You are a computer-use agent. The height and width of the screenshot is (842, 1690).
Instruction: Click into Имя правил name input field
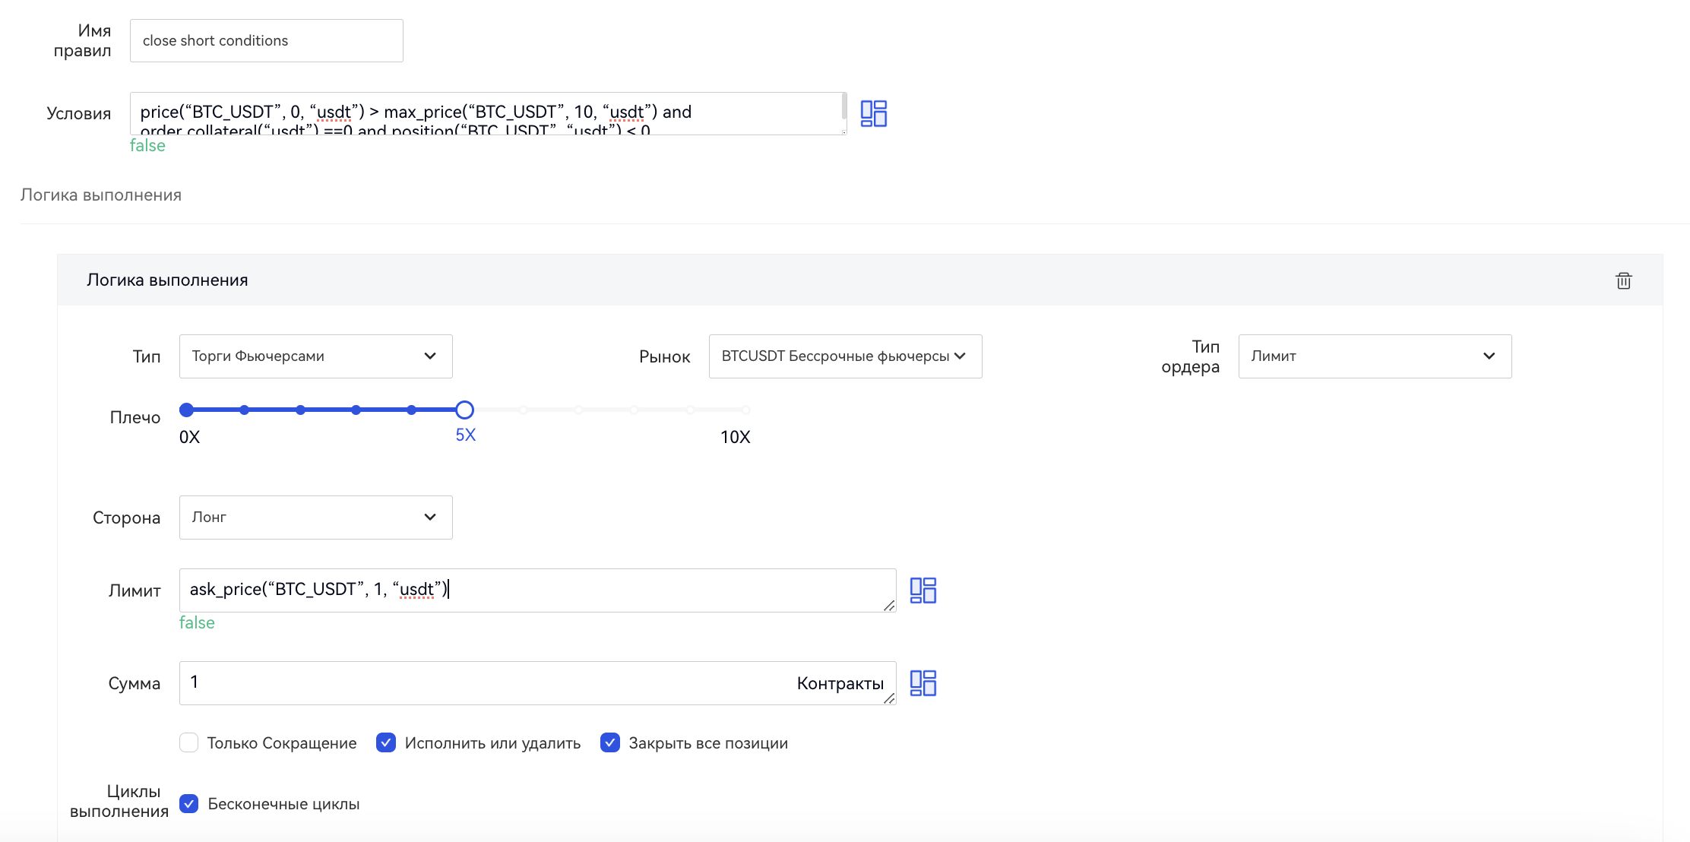[x=266, y=41]
